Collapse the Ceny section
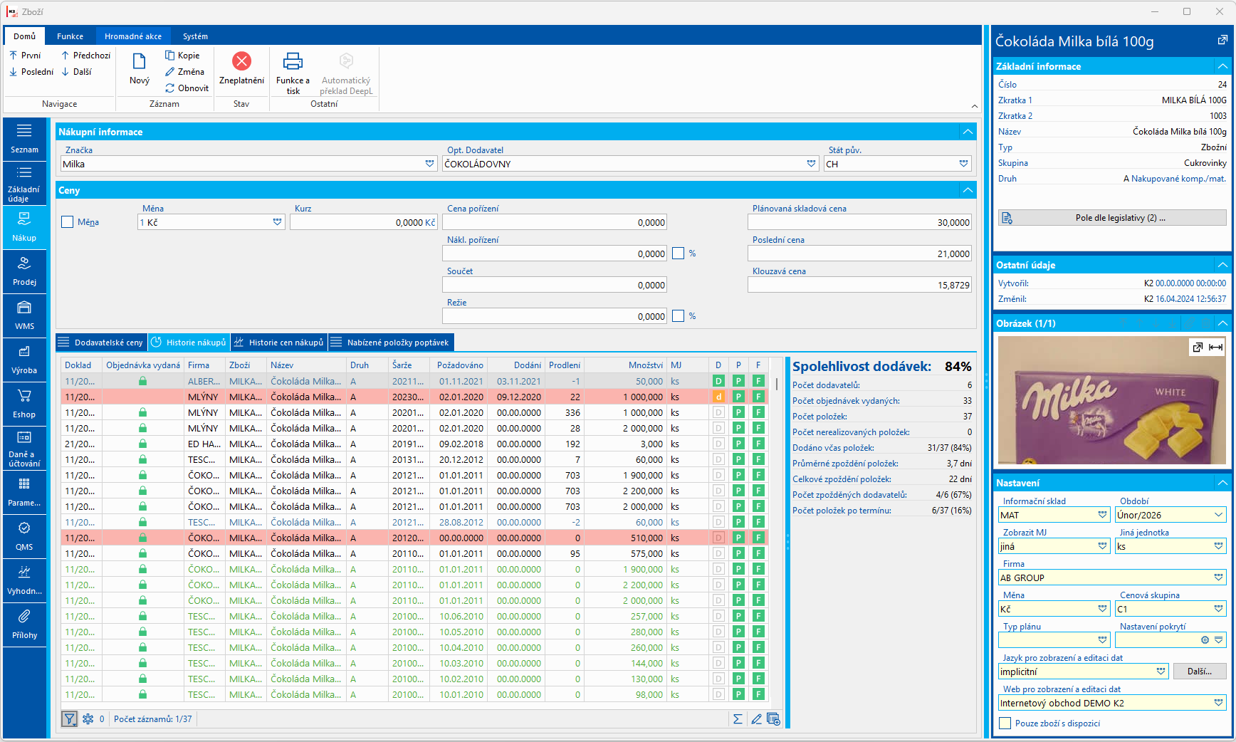Image resolution: width=1236 pixels, height=742 pixels. click(968, 190)
